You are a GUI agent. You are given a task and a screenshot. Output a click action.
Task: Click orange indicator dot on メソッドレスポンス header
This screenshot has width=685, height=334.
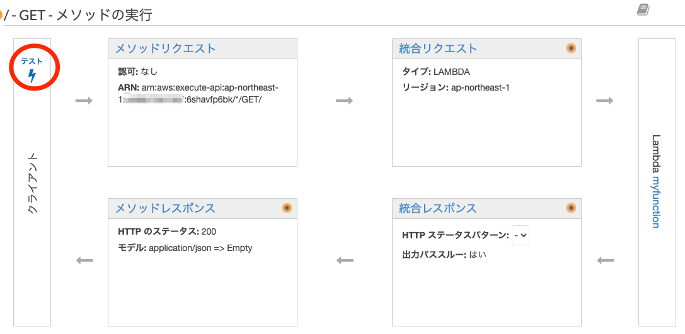(x=287, y=208)
